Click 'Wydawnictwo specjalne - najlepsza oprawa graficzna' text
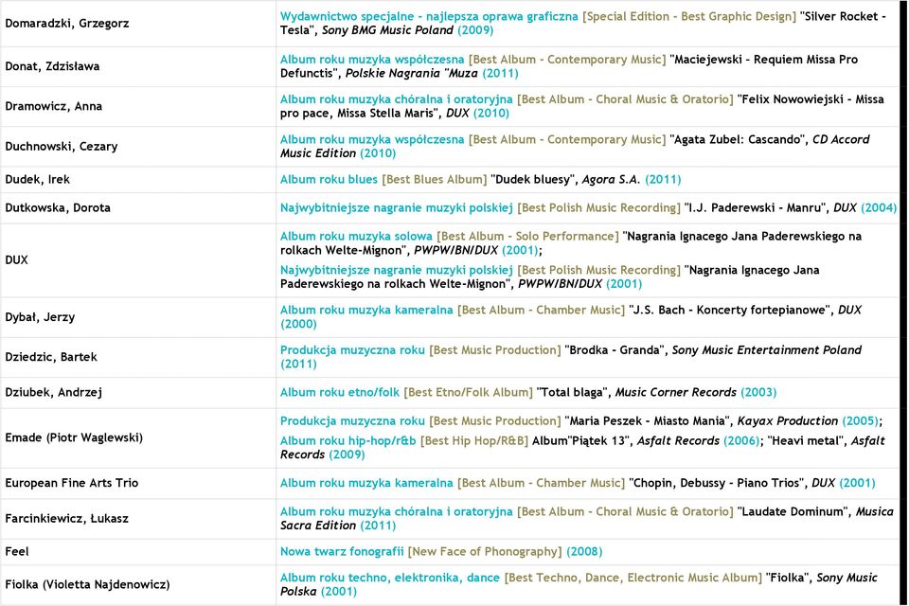 (429, 16)
